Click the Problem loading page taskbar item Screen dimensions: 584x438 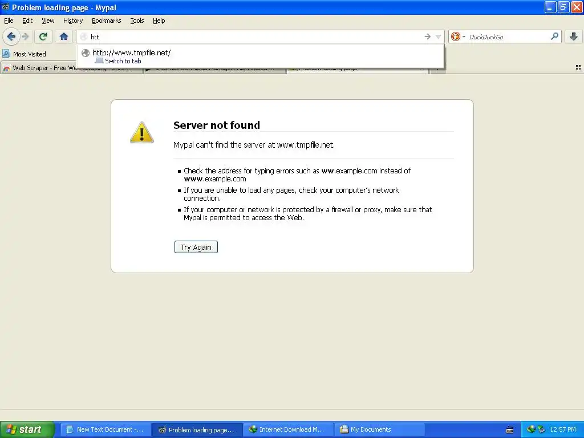197,429
